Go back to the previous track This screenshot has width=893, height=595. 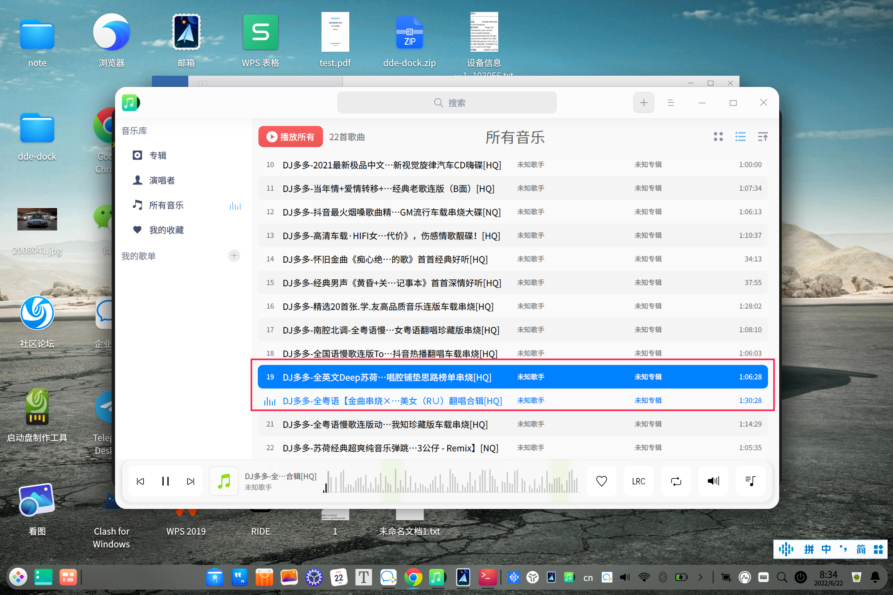pyautogui.click(x=141, y=481)
